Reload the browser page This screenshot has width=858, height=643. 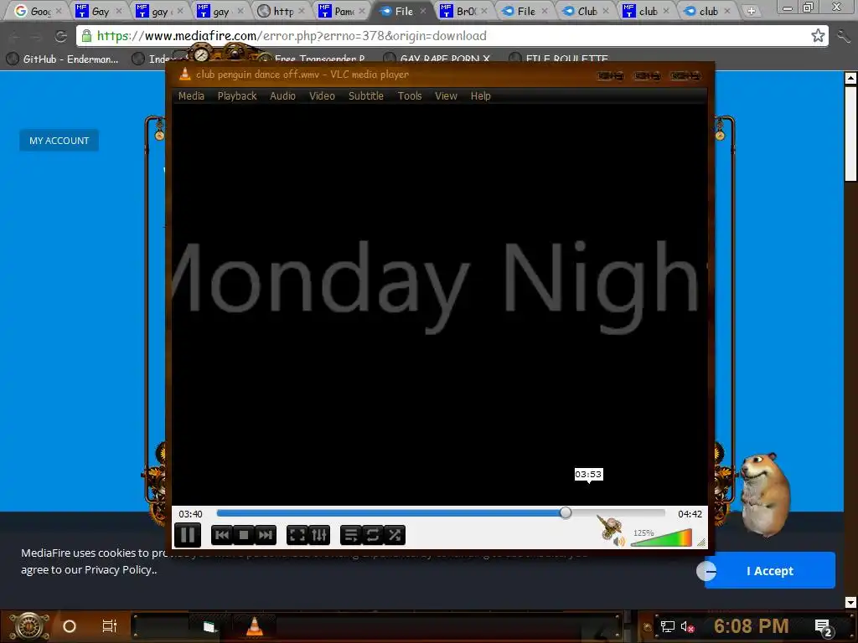pyautogui.click(x=60, y=36)
